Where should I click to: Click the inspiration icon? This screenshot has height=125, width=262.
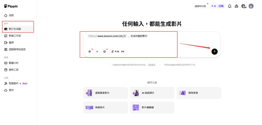[6, 42]
